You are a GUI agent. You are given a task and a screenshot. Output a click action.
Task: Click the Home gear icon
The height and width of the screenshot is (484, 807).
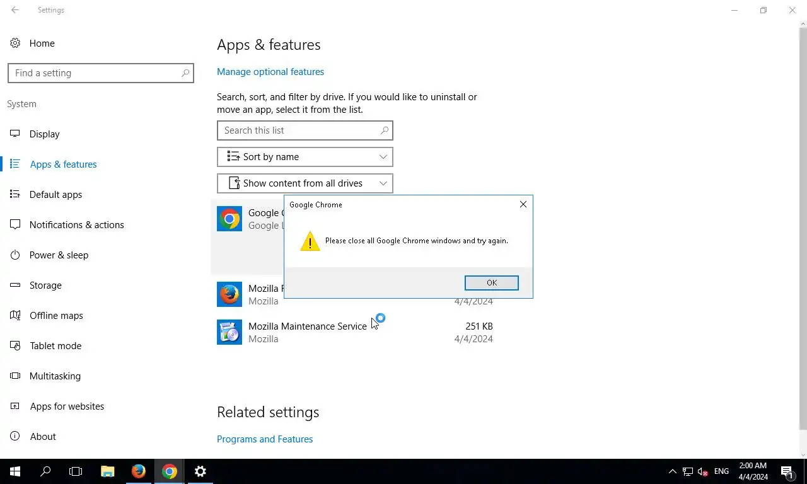(x=15, y=43)
